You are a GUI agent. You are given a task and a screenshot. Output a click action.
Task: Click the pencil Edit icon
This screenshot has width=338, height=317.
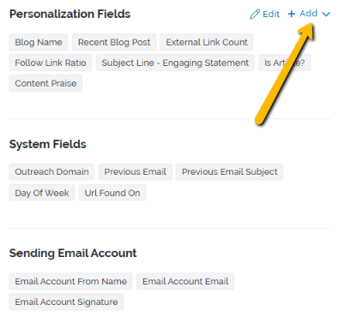point(255,14)
